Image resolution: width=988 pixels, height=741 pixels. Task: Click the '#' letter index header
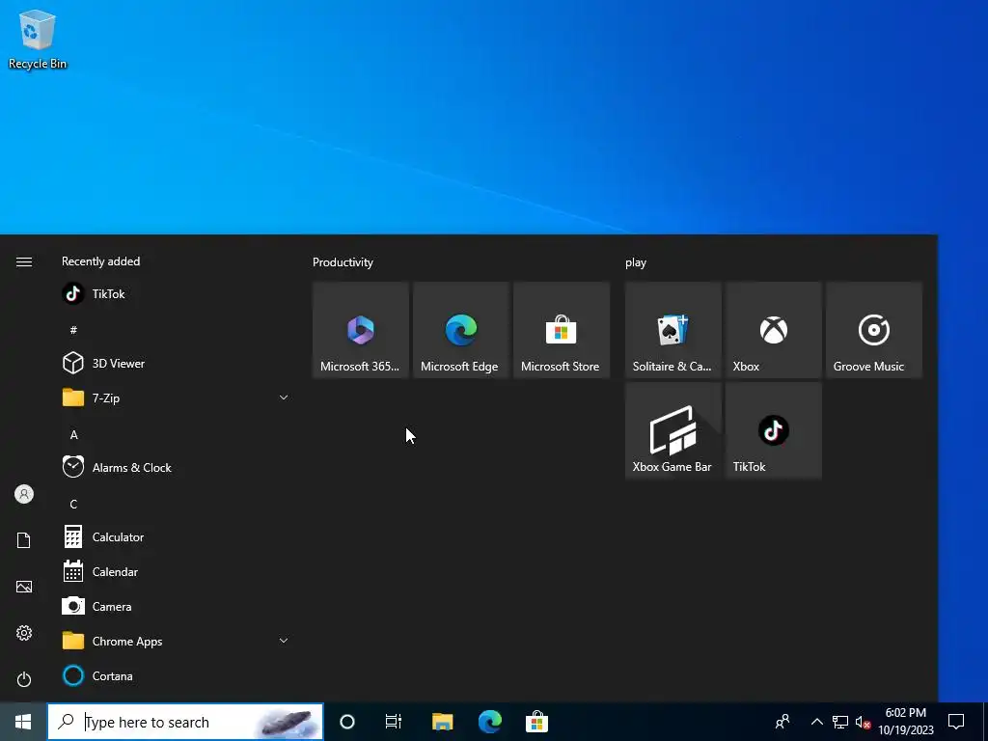pos(73,330)
